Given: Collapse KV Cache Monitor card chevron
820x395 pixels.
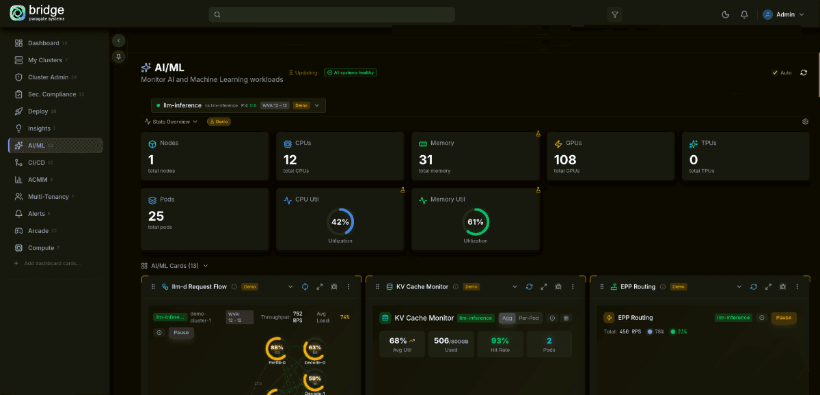Looking at the screenshot, I should pos(515,287).
